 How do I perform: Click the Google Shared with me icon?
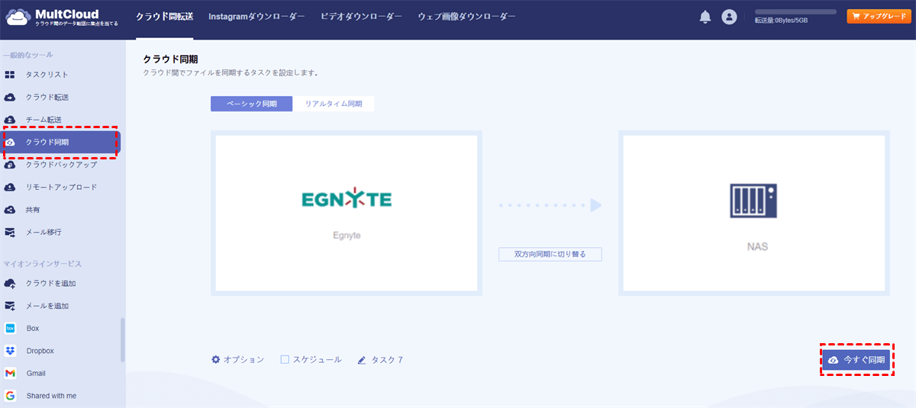[x=10, y=396]
